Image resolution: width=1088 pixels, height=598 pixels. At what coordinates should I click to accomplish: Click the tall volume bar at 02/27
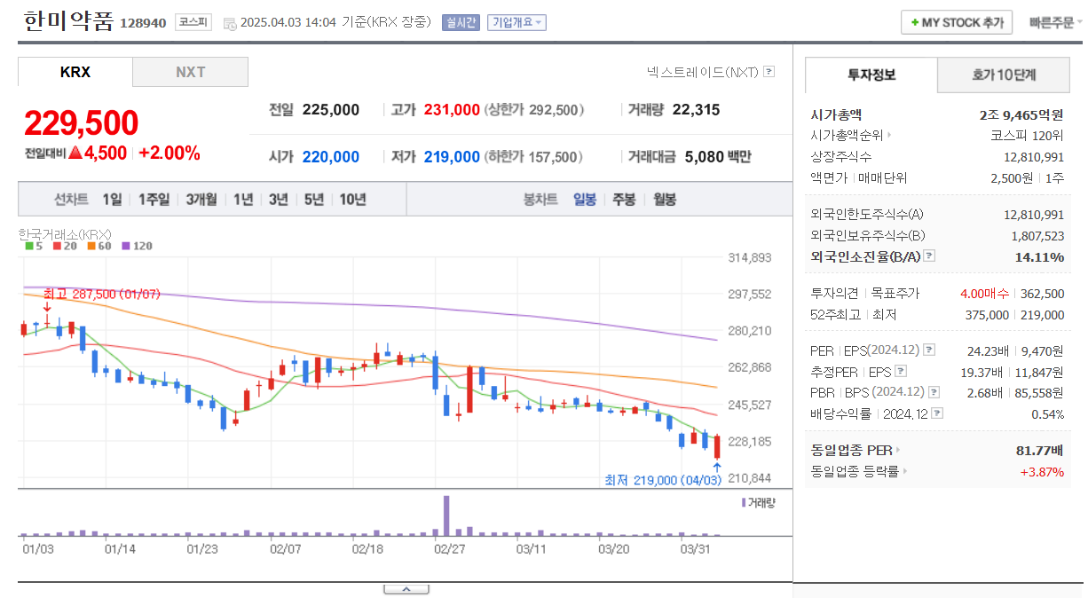[x=446, y=515]
